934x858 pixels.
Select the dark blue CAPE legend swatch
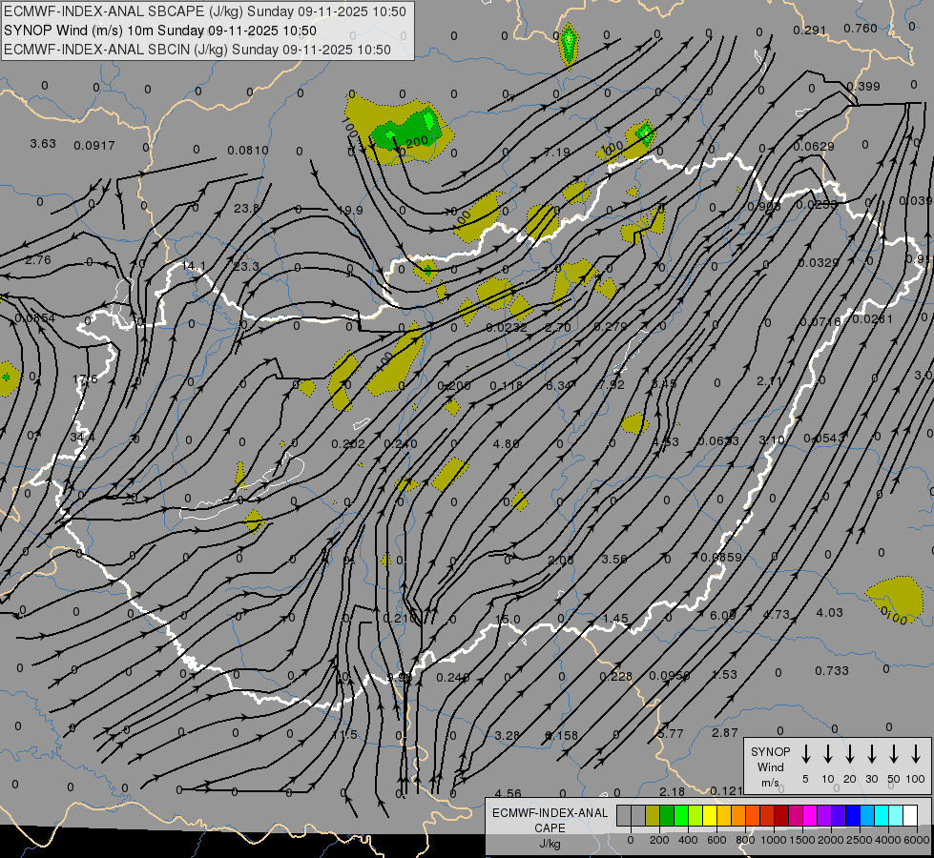point(853,816)
